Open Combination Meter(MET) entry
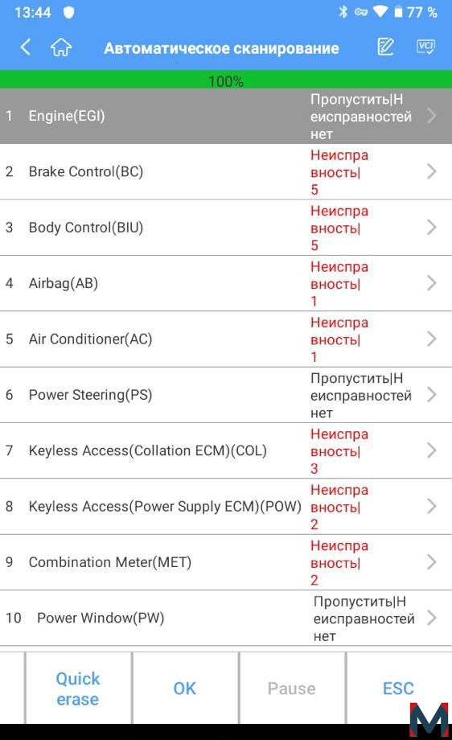Image resolution: width=452 pixels, height=740 pixels. pos(226,562)
